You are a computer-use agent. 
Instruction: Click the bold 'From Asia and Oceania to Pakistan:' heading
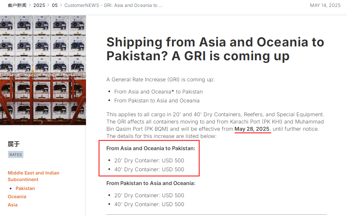click(x=151, y=148)
